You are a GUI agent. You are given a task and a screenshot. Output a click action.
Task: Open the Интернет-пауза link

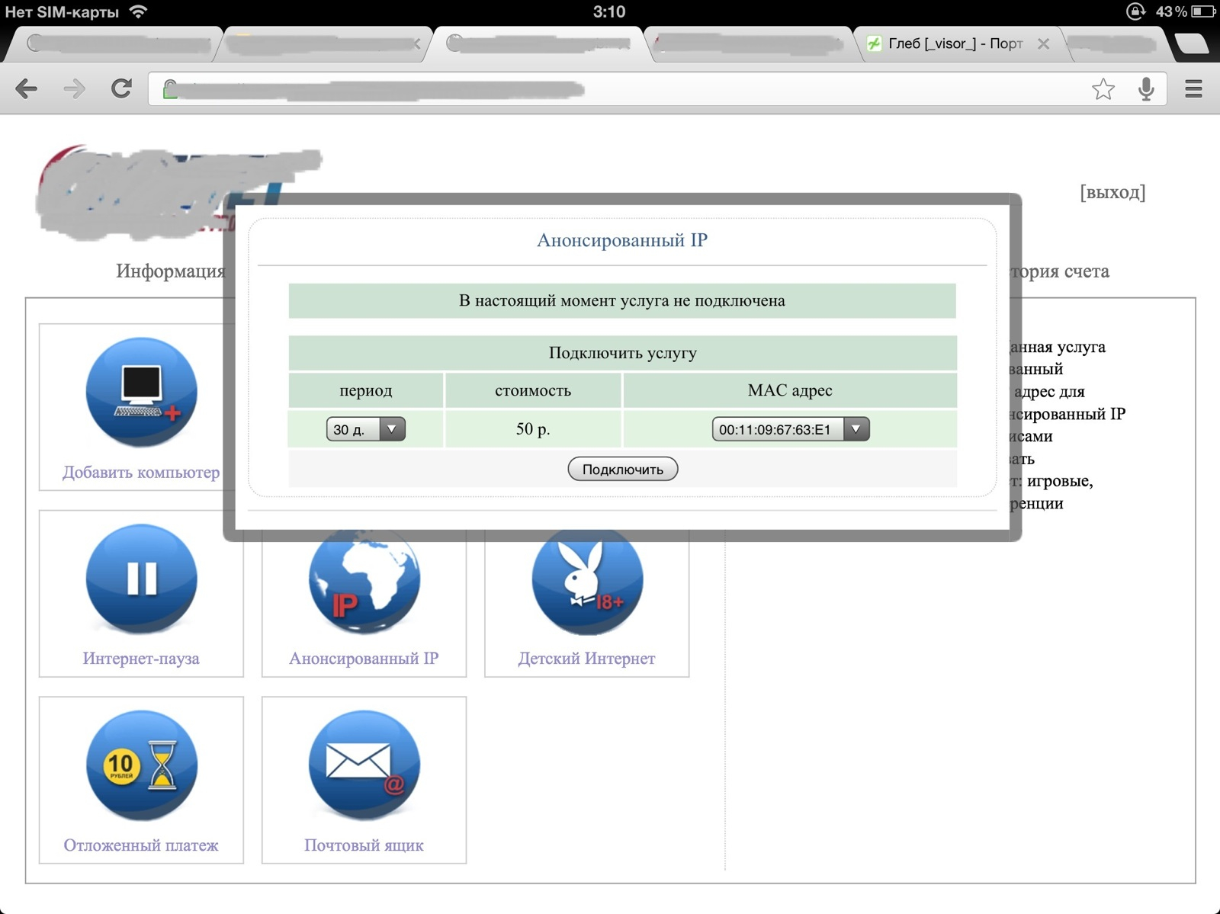click(x=141, y=659)
